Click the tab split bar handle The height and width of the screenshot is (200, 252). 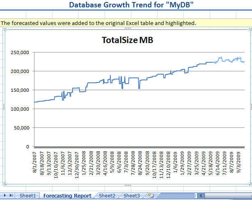pyautogui.click(x=196, y=195)
